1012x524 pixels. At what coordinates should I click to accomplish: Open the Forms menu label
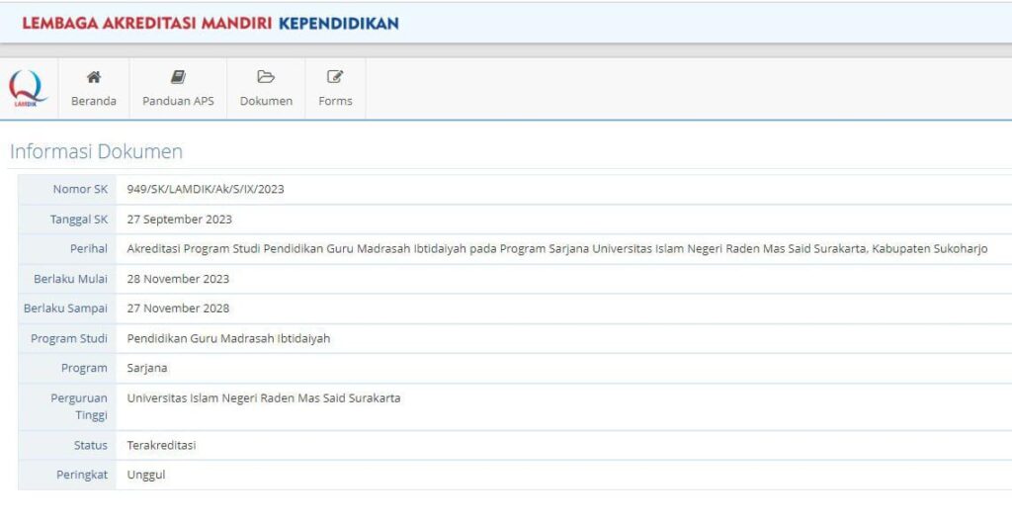(x=335, y=101)
